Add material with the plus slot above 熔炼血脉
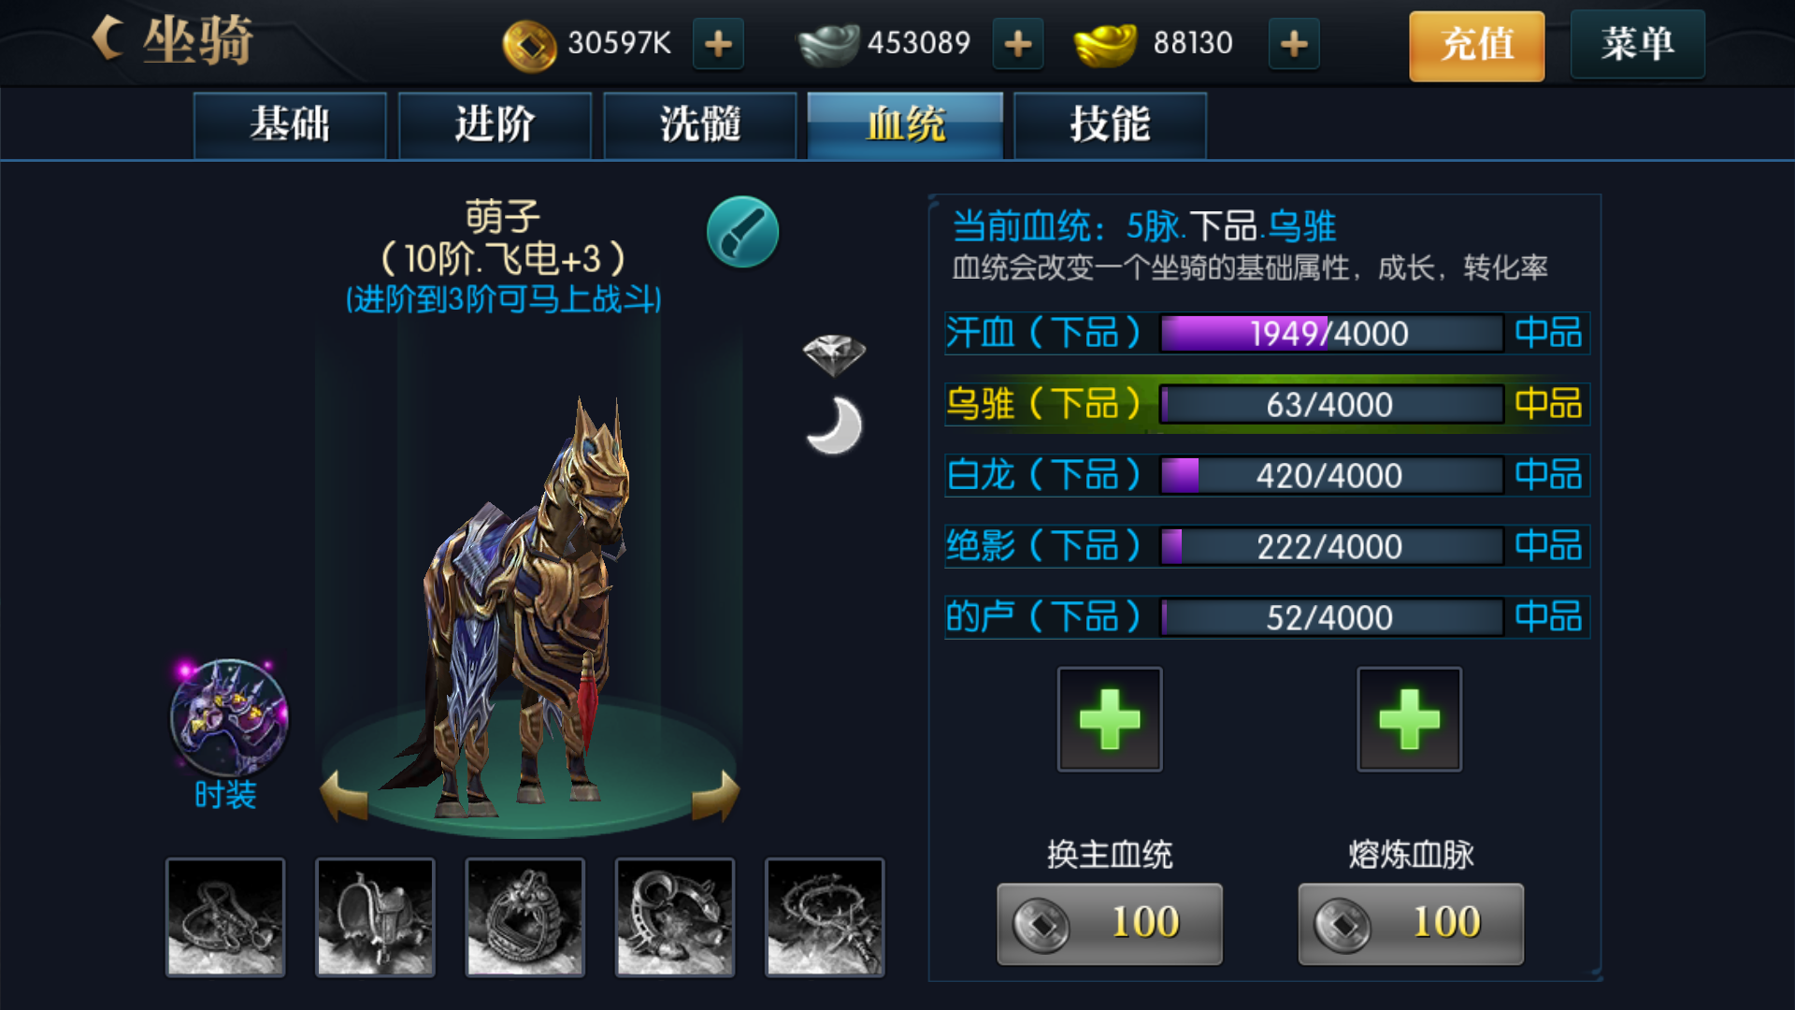Viewport: 1795px width, 1010px height. 1409,719
